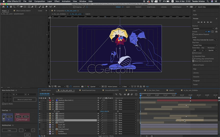Screen dimensions: 220x137
Task: Check If caching, play cached frames
Action: coord(193,59)
